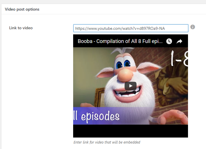Open the video title Booba - Compilation link

[120, 41]
